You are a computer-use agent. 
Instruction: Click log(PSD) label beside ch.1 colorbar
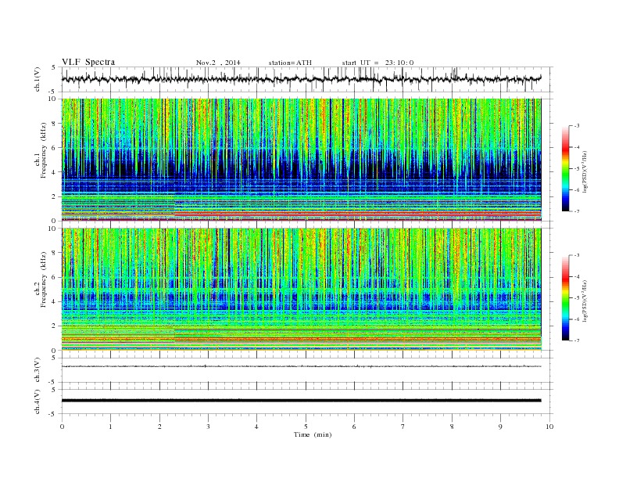pos(585,171)
